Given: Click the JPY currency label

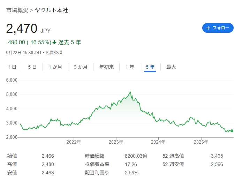Looking at the screenshot, I should point(46,31).
